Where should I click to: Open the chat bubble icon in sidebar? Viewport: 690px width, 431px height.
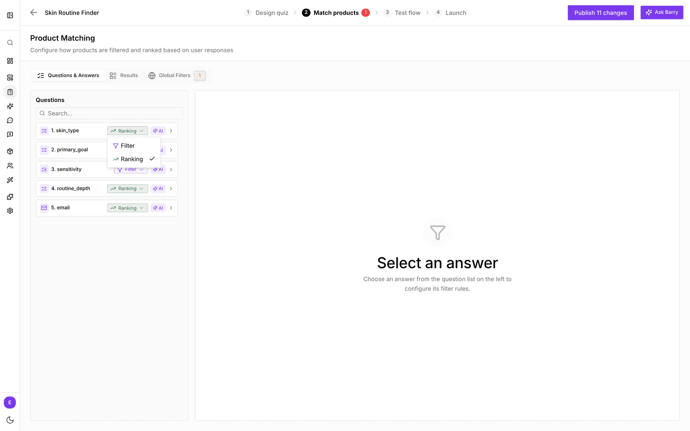pos(10,120)
